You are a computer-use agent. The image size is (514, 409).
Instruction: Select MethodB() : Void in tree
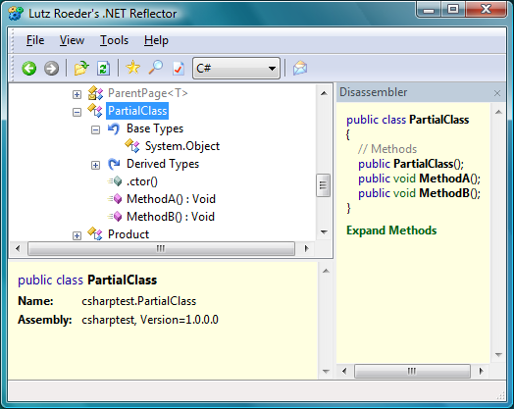[171, 217]
